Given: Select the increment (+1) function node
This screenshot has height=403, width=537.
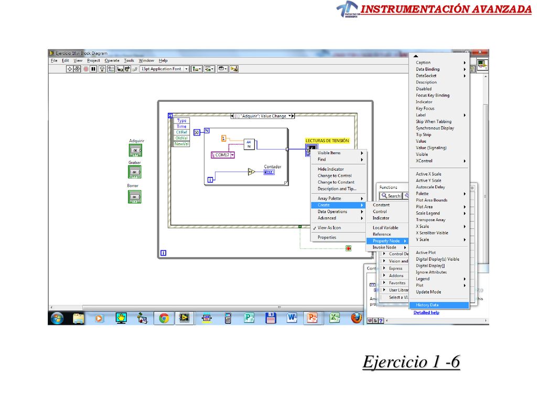Looking at the screenshot, I should point(251,172).
